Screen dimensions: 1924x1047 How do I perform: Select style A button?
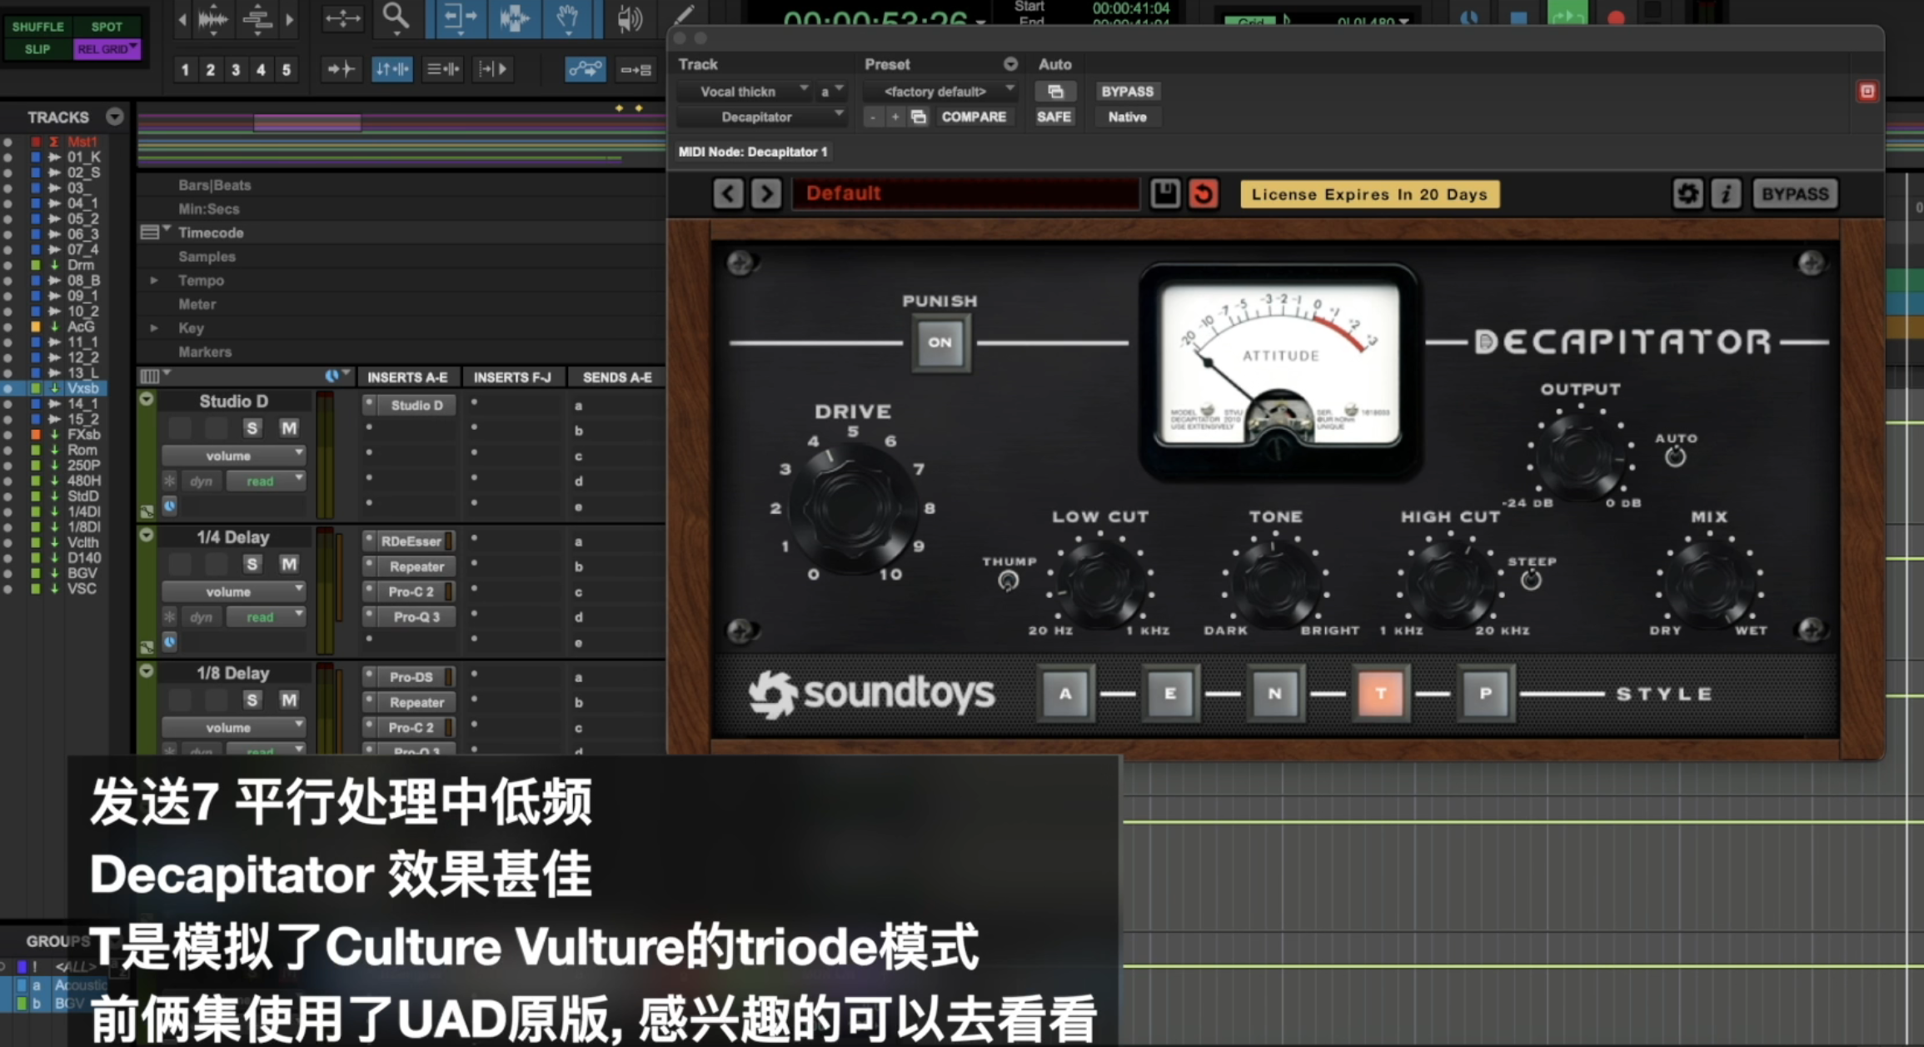pos(1064,693)
